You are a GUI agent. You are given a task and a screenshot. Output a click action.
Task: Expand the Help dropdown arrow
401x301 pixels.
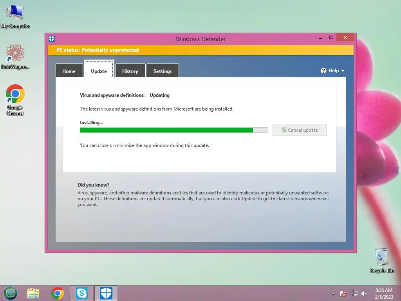click(x=343, y=71)
